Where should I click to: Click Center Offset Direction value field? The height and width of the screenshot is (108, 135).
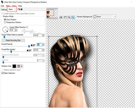(x=12, y=30)
